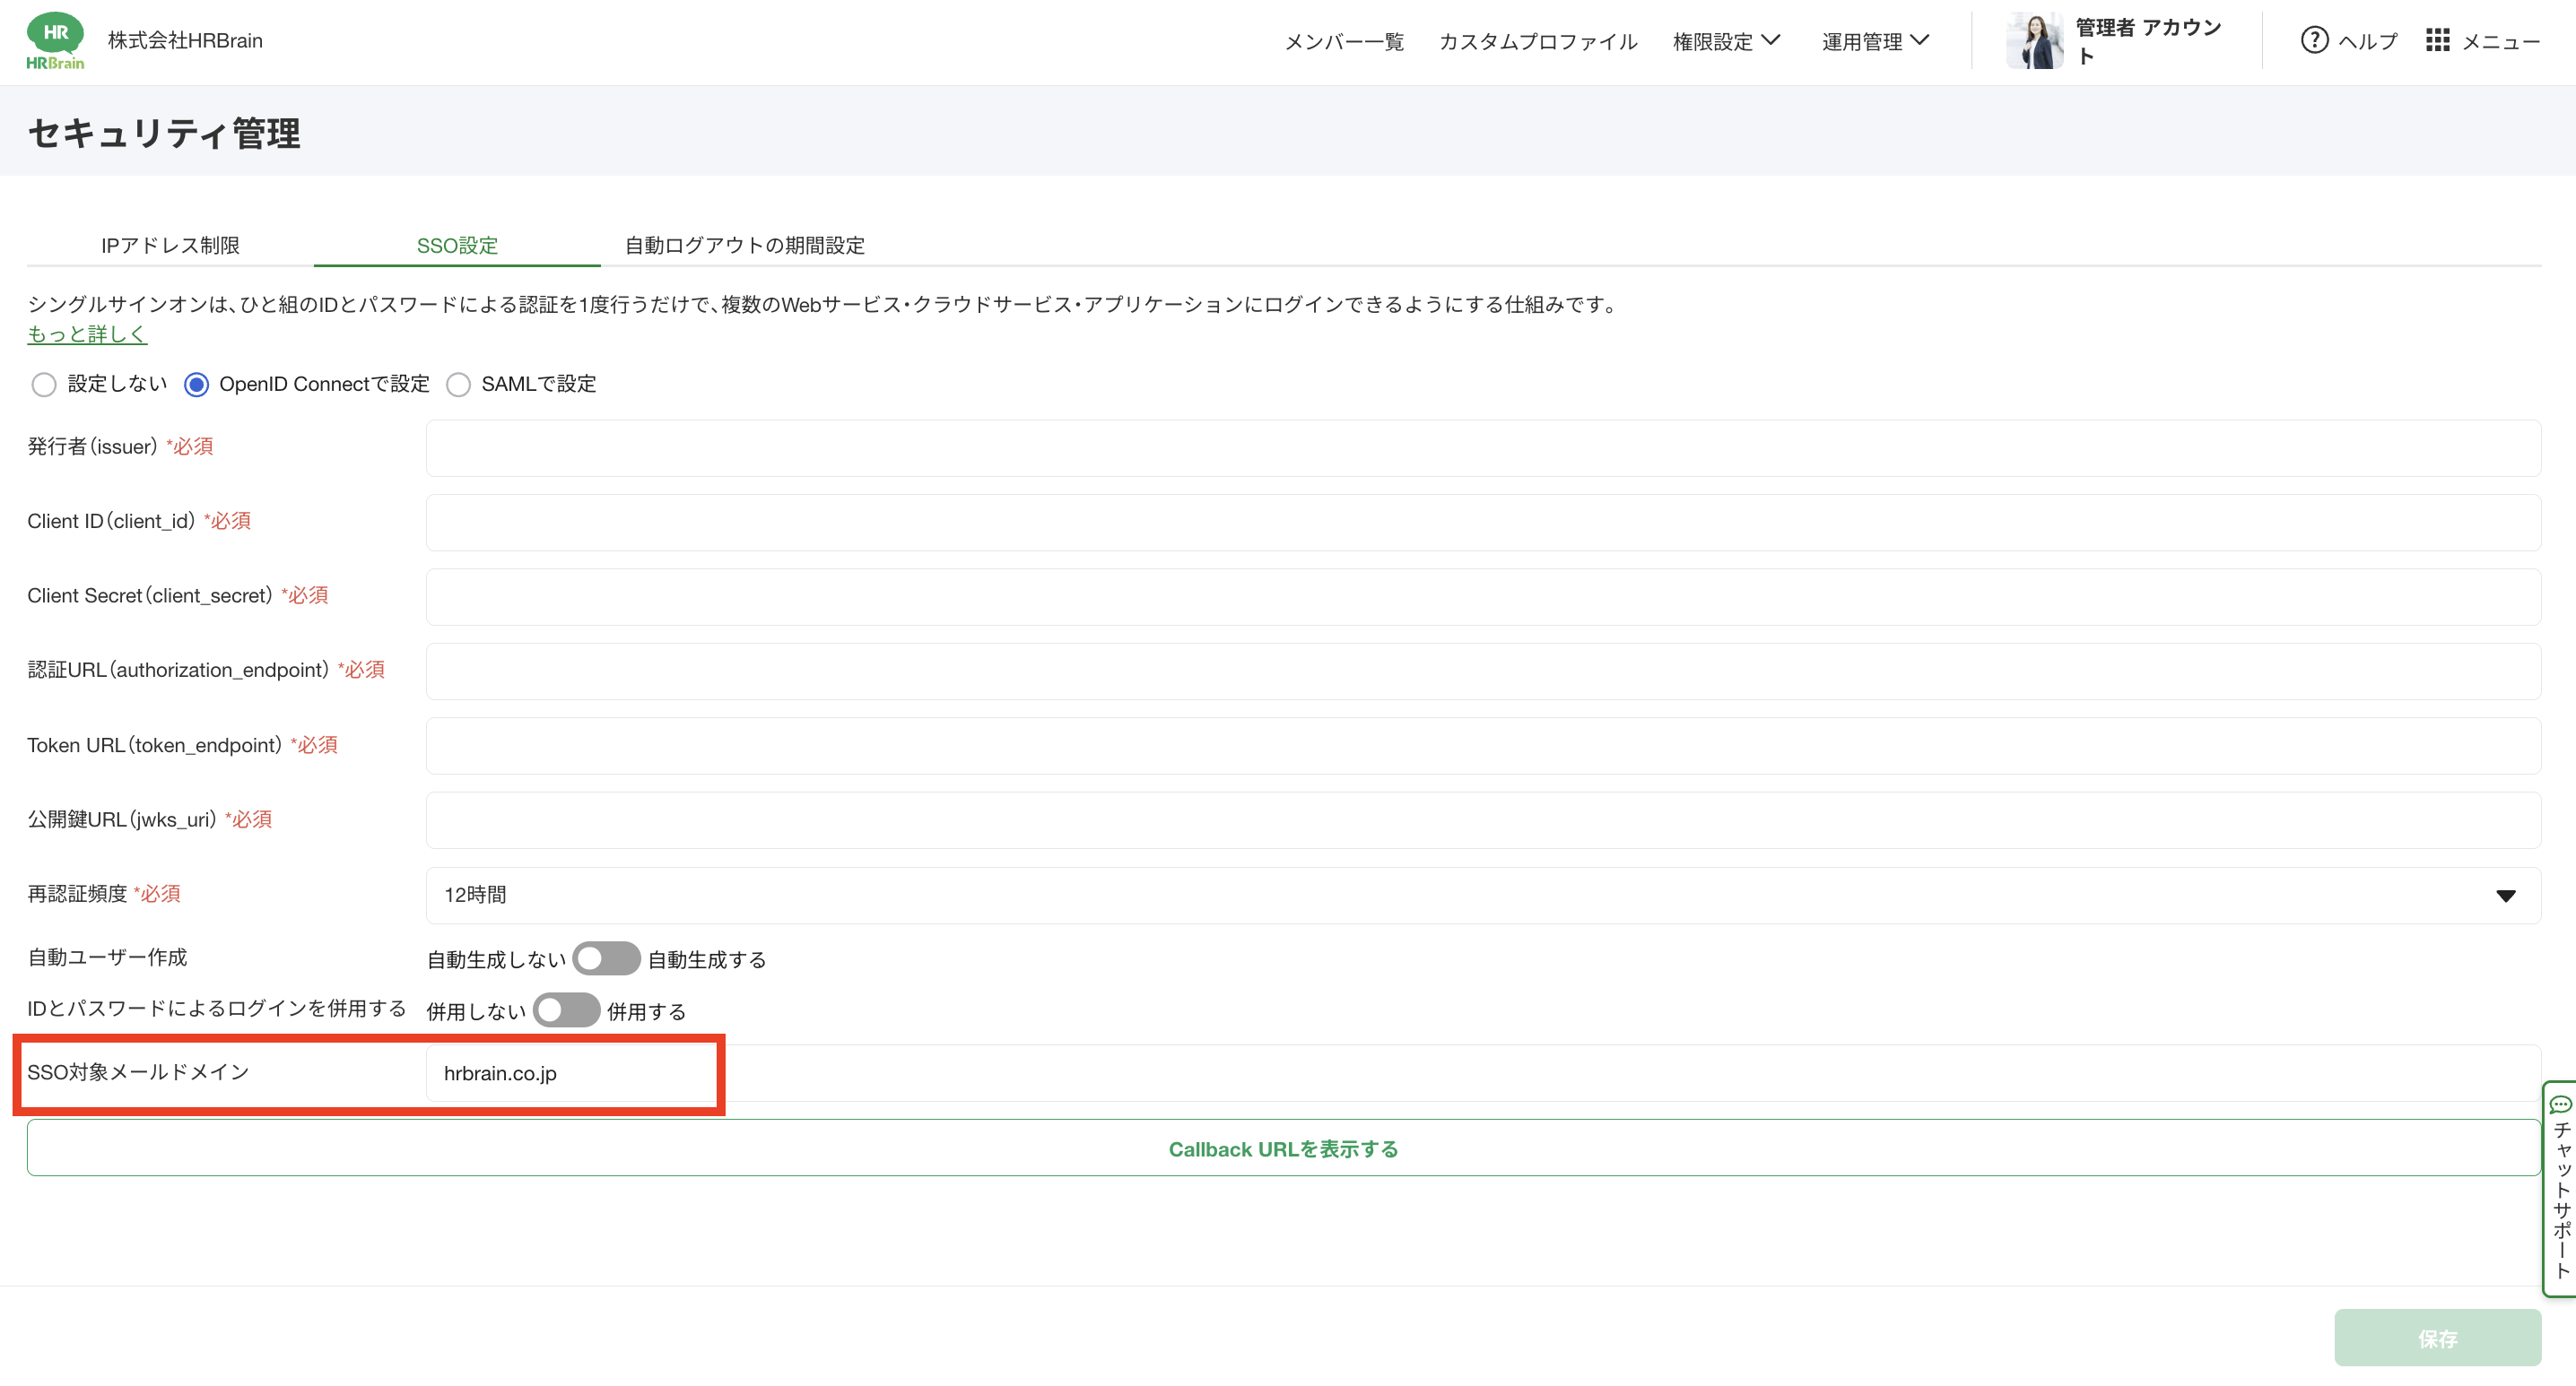This screenshot has height=1386, width=2576.
Task: Open the help question mark icon
Action: pyautogui.click(x=2313, y=40)
